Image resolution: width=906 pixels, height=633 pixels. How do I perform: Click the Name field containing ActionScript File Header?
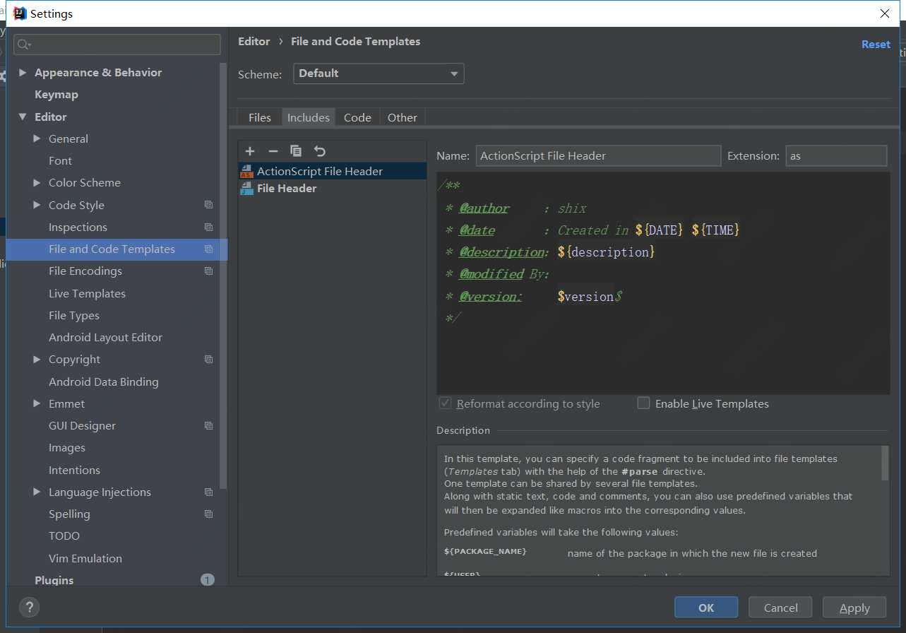598,155
